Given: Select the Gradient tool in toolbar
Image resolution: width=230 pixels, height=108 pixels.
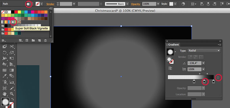Looking at the screenshot, I should (x=12, y=70).
